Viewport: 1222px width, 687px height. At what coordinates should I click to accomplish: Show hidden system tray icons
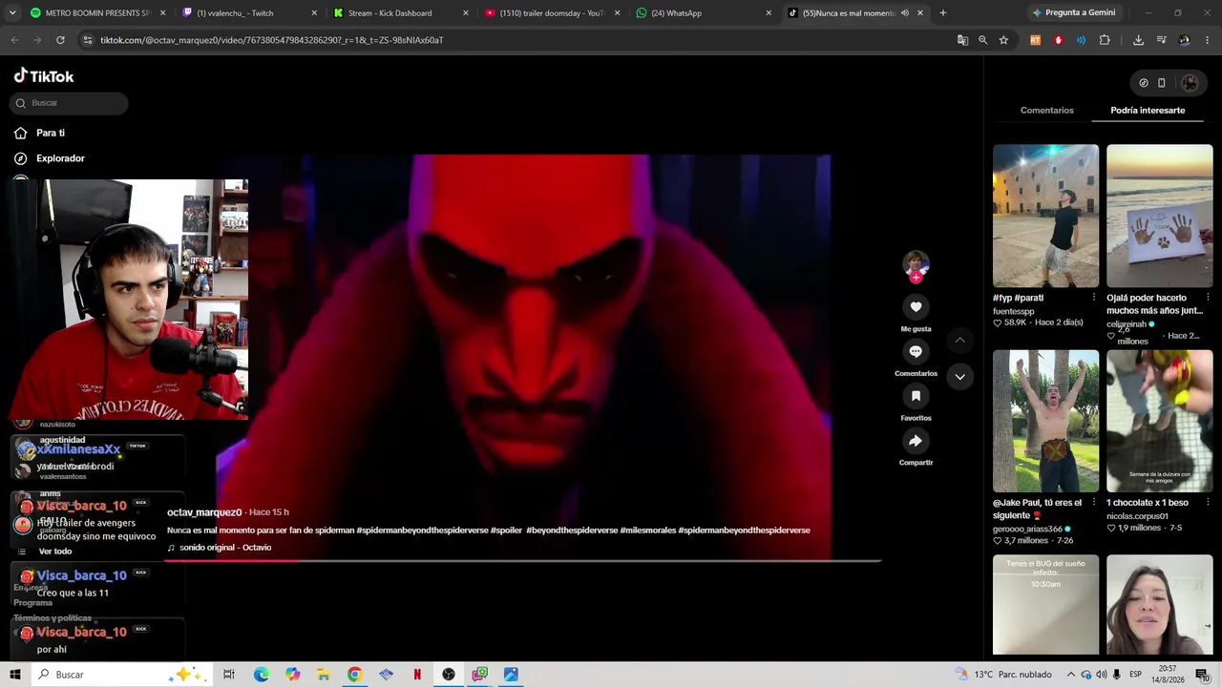point(1070,675)
